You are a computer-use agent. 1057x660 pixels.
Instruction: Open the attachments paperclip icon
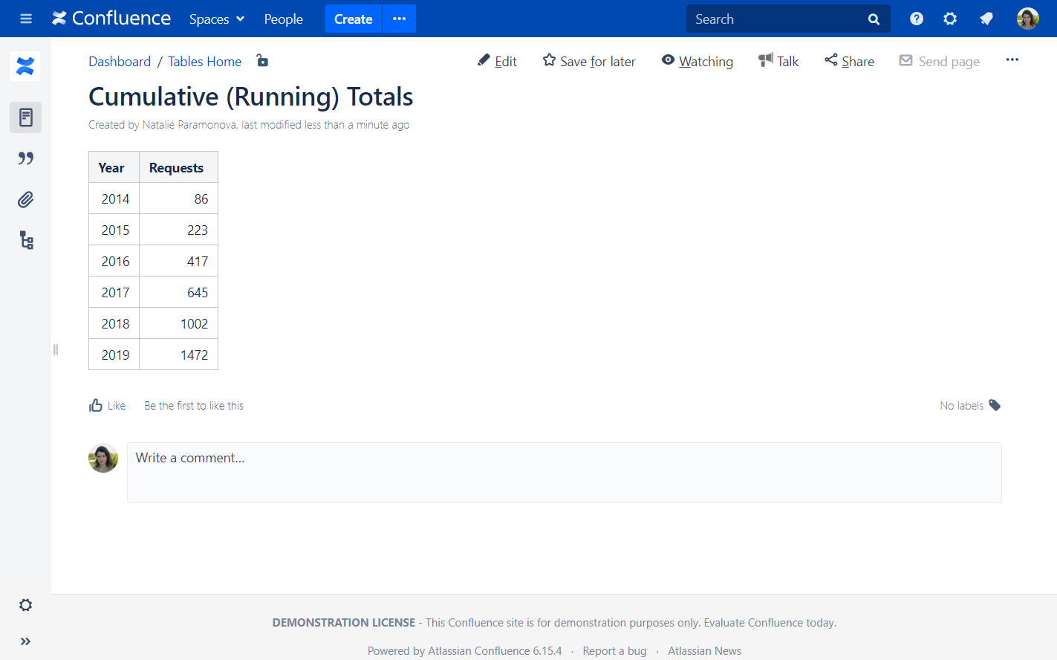tap(25, 199)
